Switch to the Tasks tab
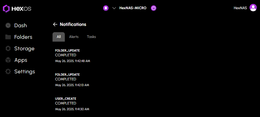 click(91, 37)
